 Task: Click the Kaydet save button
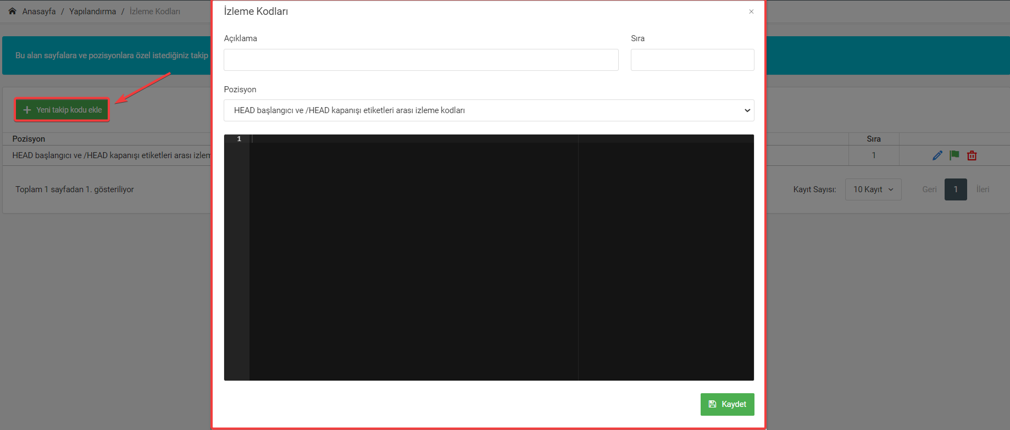(x=727, y=404)
